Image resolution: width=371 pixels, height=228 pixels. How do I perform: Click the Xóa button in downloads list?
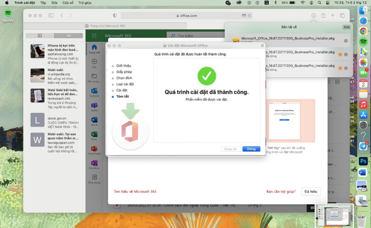346,27
